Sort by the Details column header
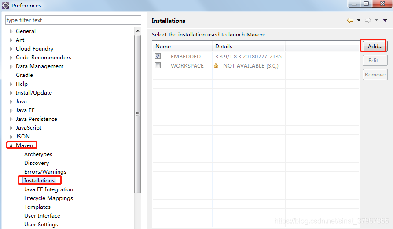This screenshot has height=229, width=393. pos(249,46)
